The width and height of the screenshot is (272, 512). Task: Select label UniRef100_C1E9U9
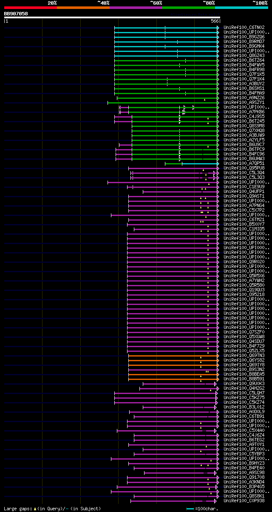tap(245, 187)
